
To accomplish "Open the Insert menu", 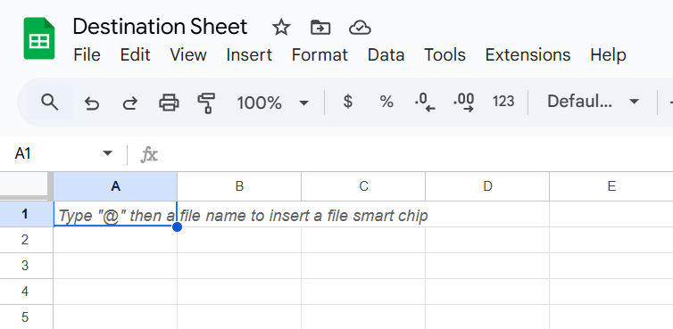I will coord(249,55).
